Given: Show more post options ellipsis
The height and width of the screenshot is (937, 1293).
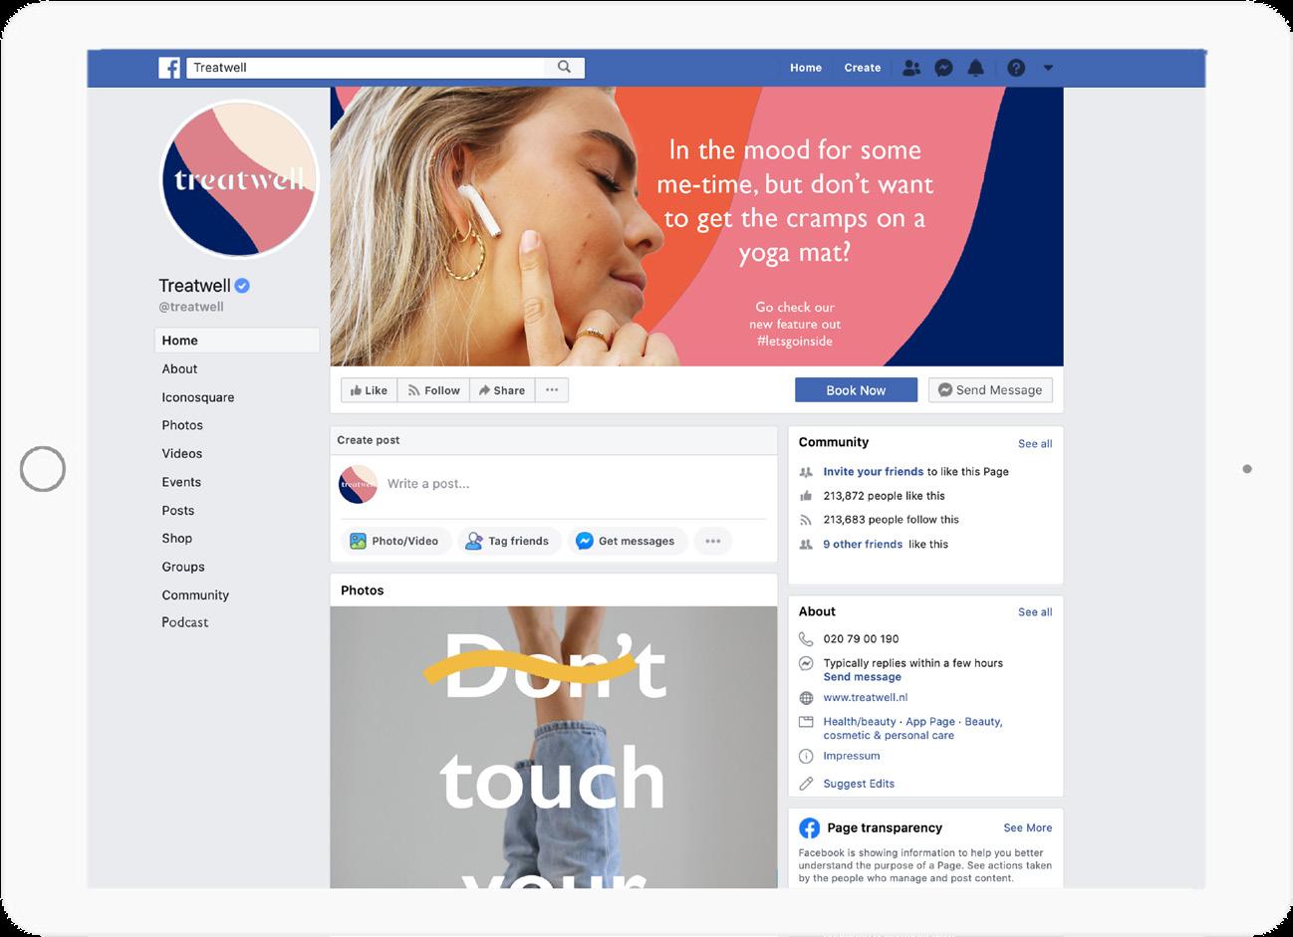Looking at the screenshot, I should [712, 541].
